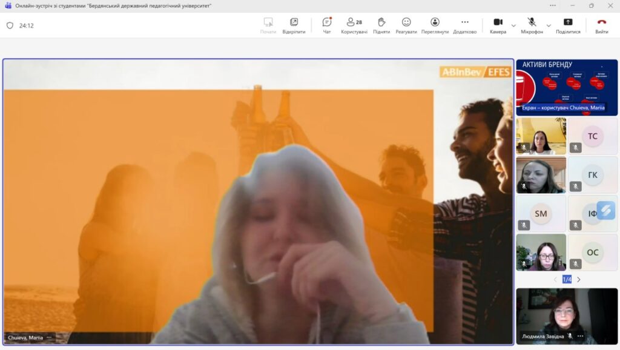Leave the meeting with Вийти
The width and height of the screenshot is (620, 350).
pyautogui.click(x=601, y=25)
